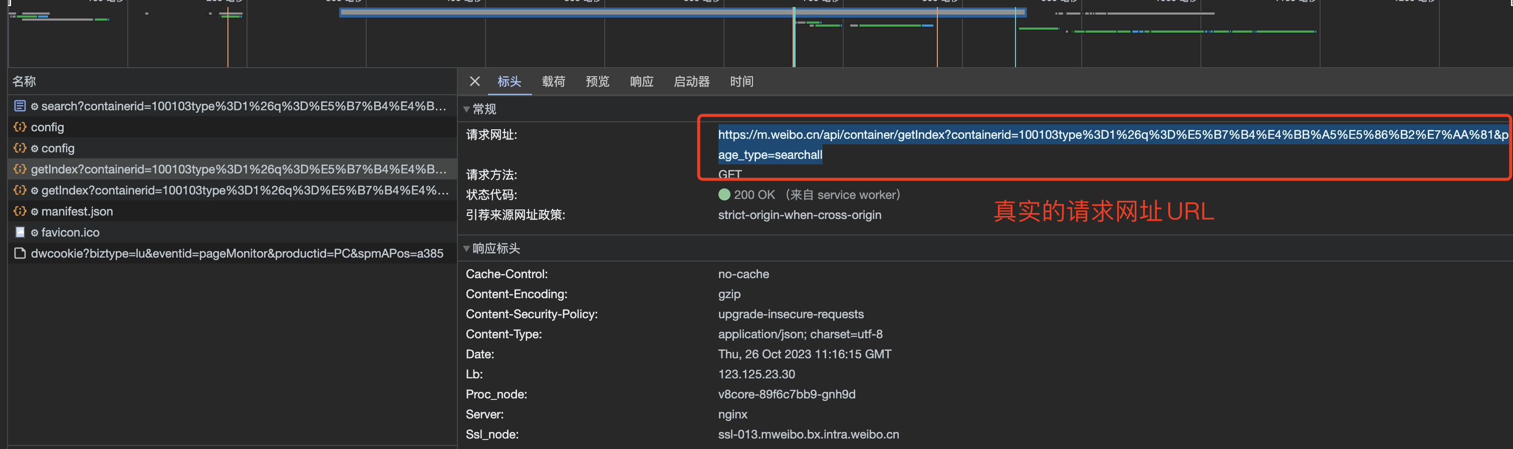
Task: Click the 名称 column header
Action: tap(25, 81)
